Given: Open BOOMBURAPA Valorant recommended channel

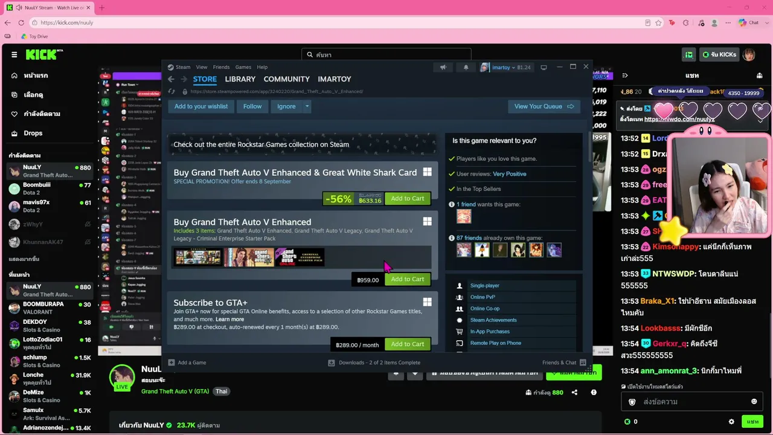Looking at the screenshot, I should (x=50, y=308).
